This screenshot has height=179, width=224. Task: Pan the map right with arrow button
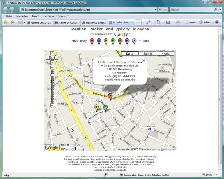(x=57, y=58)
